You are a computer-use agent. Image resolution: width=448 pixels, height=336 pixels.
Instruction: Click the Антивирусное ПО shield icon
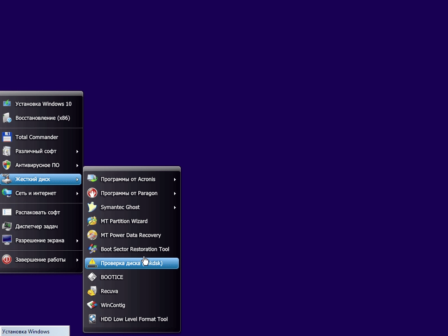coord(7,165)
